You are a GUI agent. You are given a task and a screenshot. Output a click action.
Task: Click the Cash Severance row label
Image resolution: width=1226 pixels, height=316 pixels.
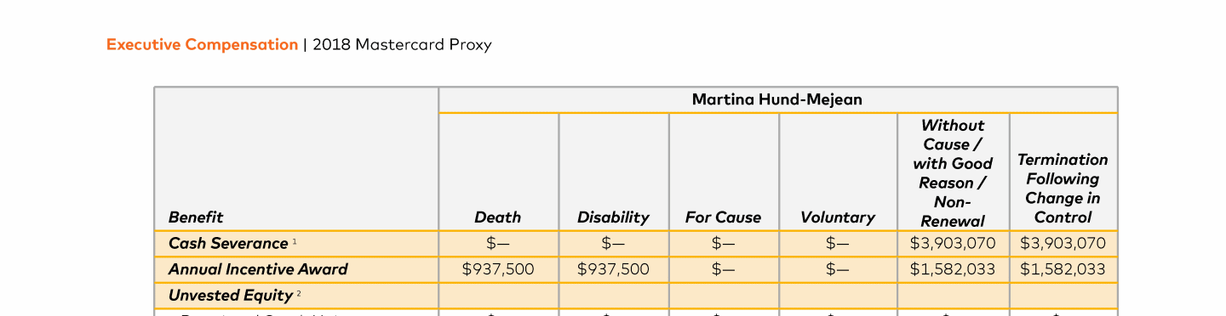pyautogui.click(x=228, y=244)
